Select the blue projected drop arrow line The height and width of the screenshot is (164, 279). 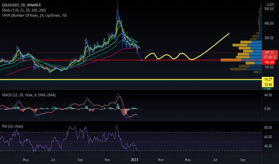pos(139,55)
